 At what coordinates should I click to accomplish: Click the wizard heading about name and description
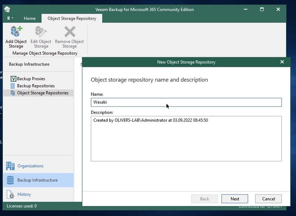click(149, 80)
